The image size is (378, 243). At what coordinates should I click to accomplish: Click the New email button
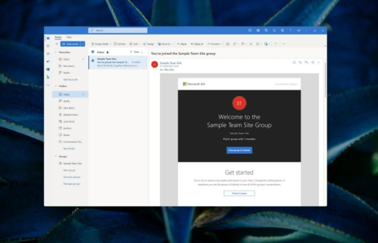(70, 44)
